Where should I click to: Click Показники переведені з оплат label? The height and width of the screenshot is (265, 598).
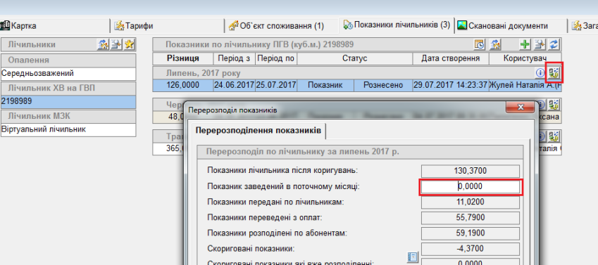pos(265,218)
